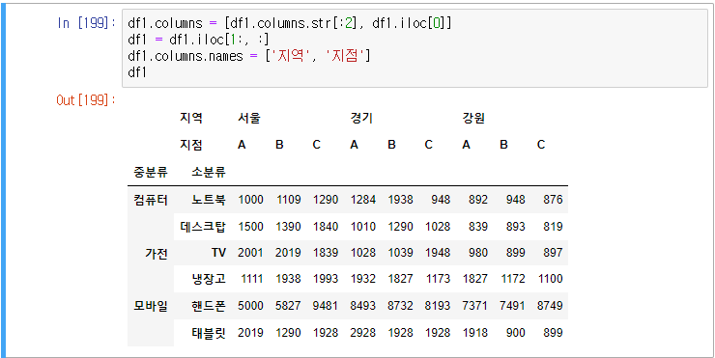Click the code line 'df1 = df1.iloc[1:, :]'
This screenshot has height=358, width=715.
pyautogui.click(x=198, y=40)
